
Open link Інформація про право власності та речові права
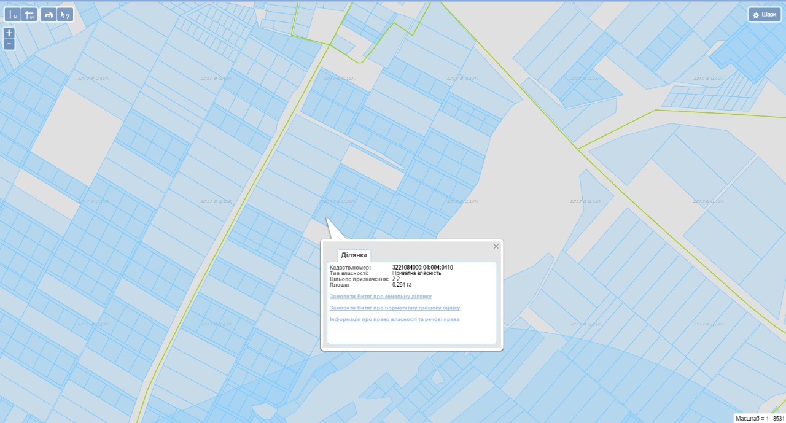point(394,319)
